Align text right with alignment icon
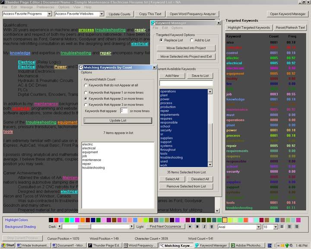 tap(296, 227)
